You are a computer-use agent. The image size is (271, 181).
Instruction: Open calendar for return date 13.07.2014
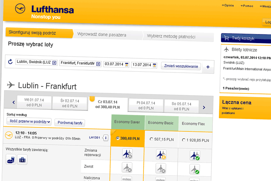(x=155, y=66)
